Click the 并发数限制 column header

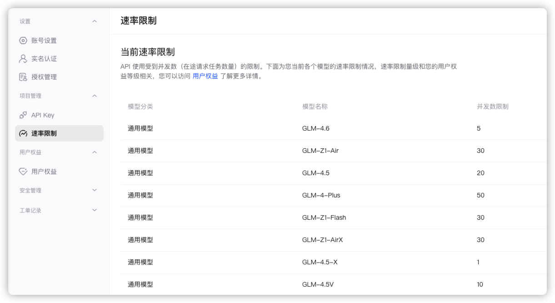point(493,106)
